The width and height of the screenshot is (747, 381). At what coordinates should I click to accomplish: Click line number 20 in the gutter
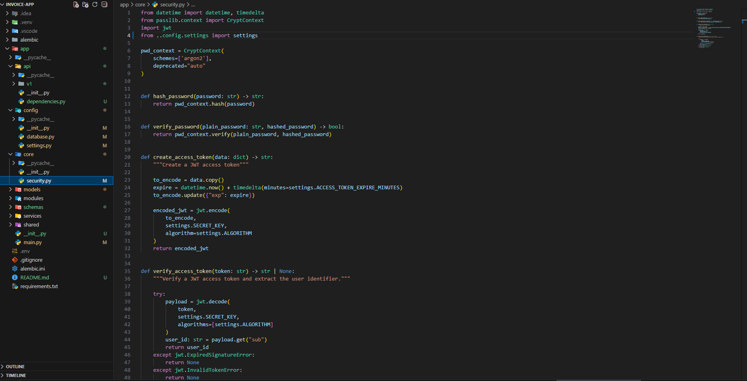127,157
